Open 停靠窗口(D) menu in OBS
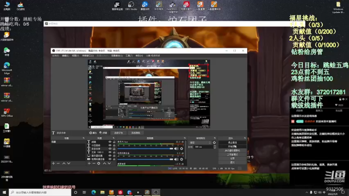This screenshot has width=349, height=196. coord(88,56)
